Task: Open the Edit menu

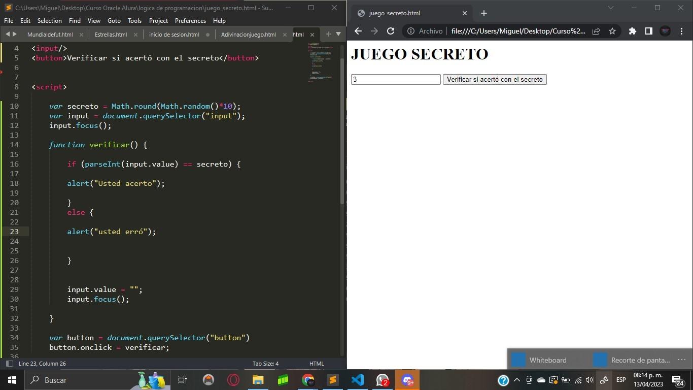Action: 25,21
